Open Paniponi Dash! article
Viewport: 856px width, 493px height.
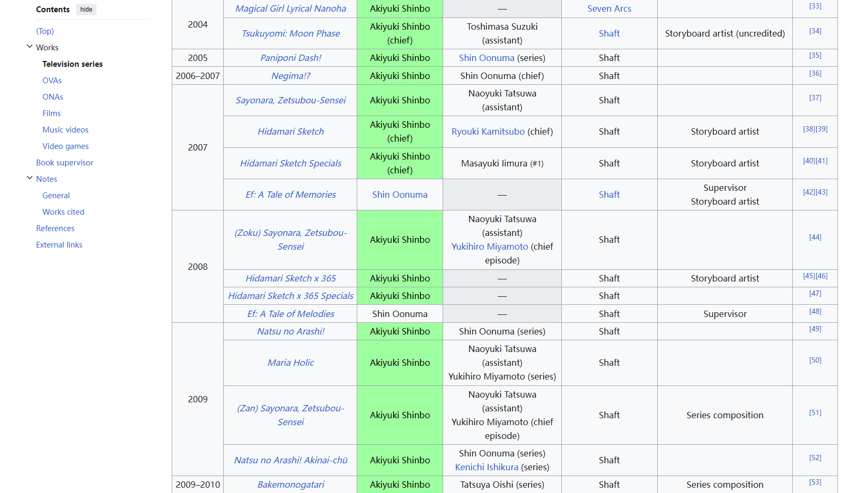coord(290,58)
